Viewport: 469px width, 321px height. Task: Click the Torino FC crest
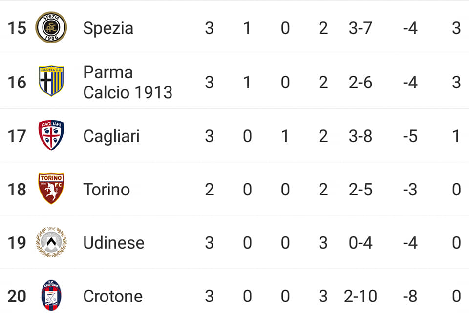(x=51, y=189)
